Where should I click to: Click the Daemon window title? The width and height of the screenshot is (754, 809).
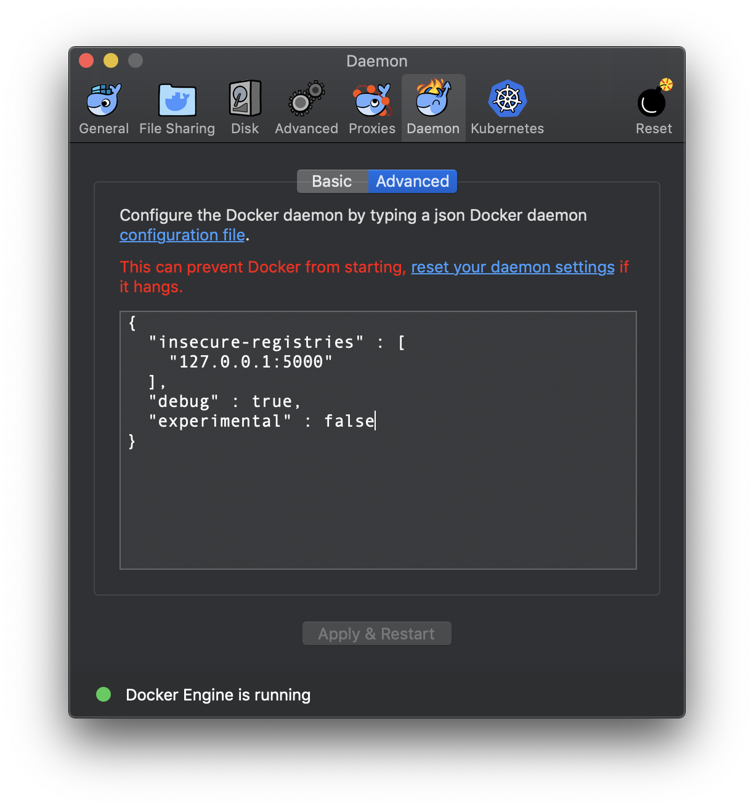(x=377, y=61)
